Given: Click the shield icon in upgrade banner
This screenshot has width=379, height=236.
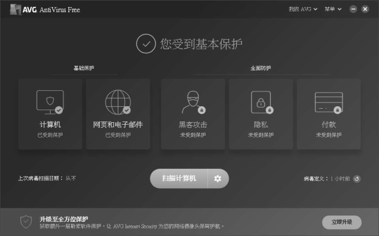Looking at the screenshot, I should 26,222.
